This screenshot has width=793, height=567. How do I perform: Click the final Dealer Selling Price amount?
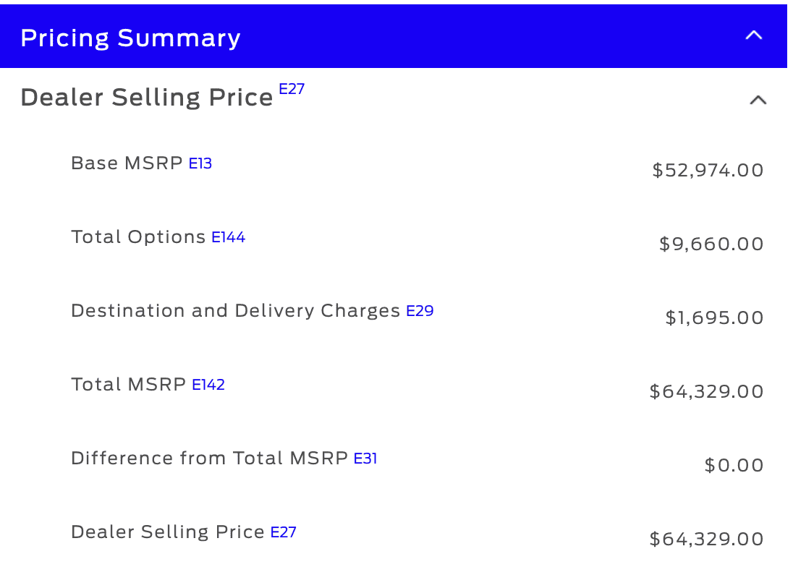(x=706, y=540)
